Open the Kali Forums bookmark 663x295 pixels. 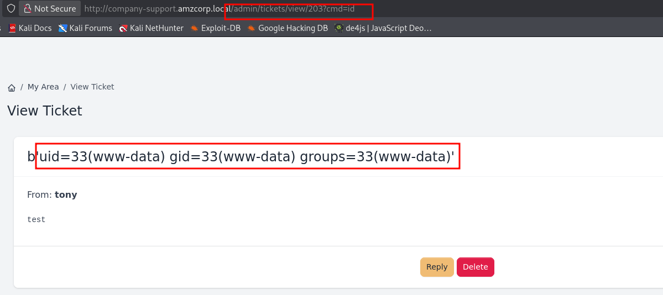click(x=85, y=28)
